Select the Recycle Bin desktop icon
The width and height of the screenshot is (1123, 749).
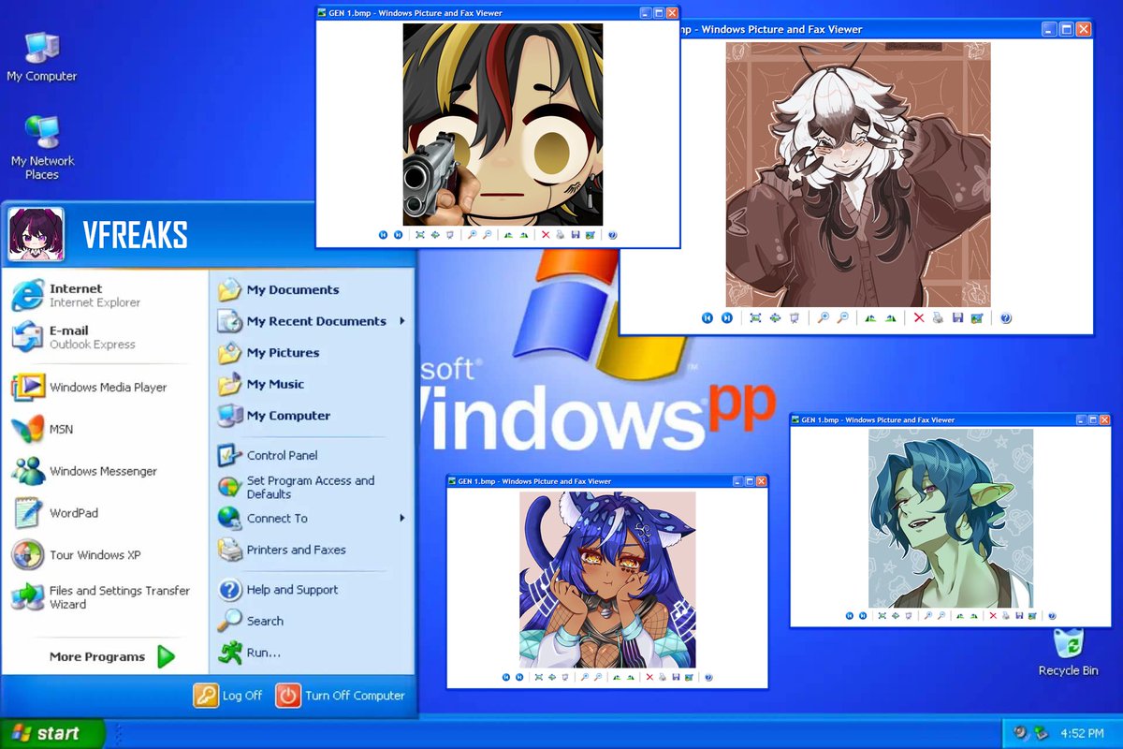(x=1068, y=653)
